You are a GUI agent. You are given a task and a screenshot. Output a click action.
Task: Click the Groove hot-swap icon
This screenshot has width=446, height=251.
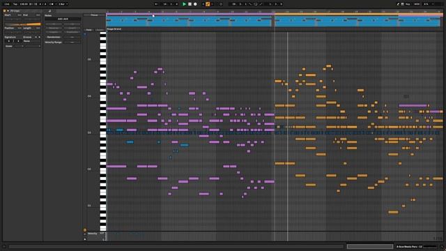point(36,37)
